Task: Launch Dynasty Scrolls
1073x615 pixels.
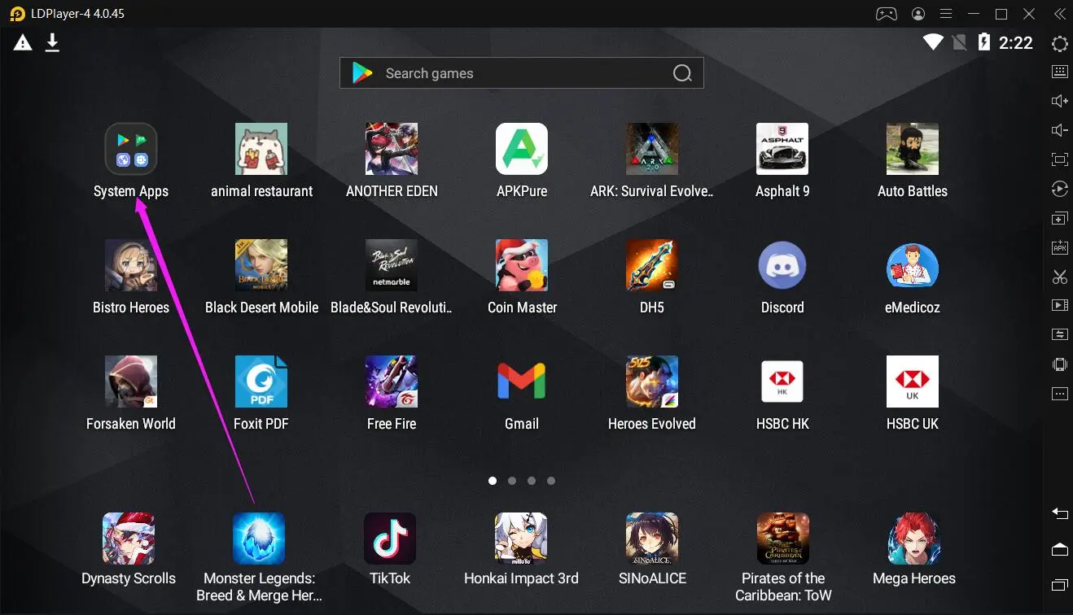Action: pyautogui.click(x=129, y=539)
